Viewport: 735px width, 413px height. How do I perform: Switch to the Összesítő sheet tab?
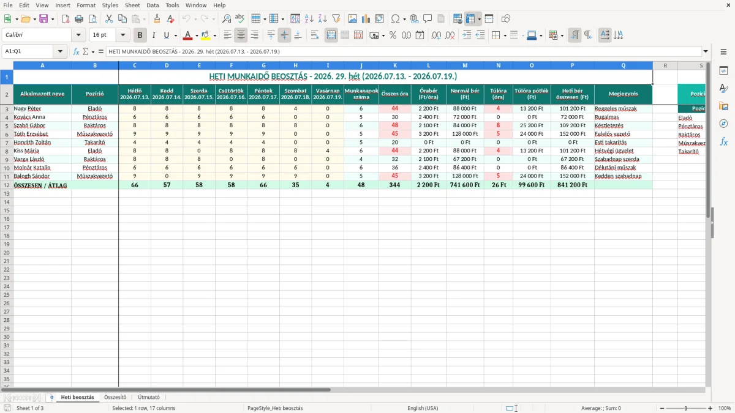coord(115,397)
